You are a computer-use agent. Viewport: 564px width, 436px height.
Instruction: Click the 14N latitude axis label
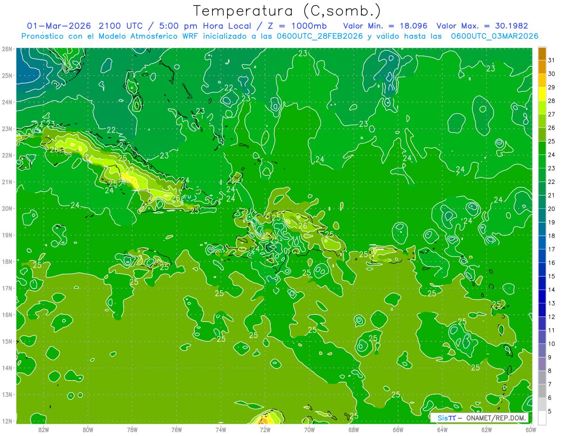pos(7,368)
